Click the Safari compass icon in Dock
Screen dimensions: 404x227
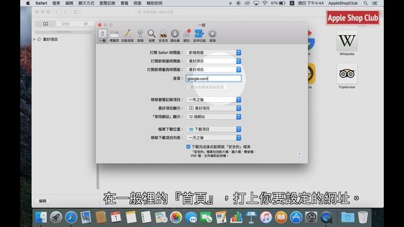tap(71, 217)
